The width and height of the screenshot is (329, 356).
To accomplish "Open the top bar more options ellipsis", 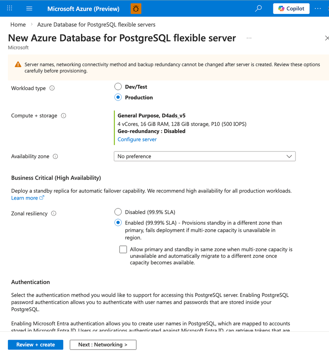I will (x=318, y=9).
